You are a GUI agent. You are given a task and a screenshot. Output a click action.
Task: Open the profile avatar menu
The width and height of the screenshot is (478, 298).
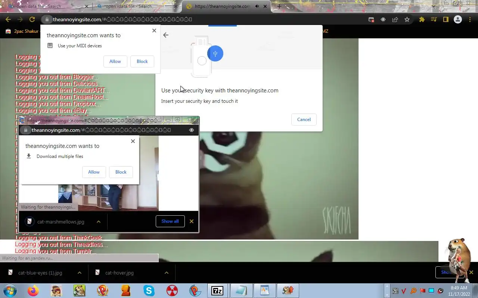click(x=457, y=19)
